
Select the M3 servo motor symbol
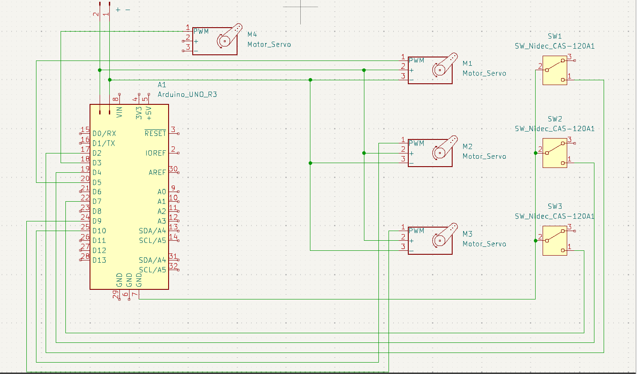coord(430,240)
